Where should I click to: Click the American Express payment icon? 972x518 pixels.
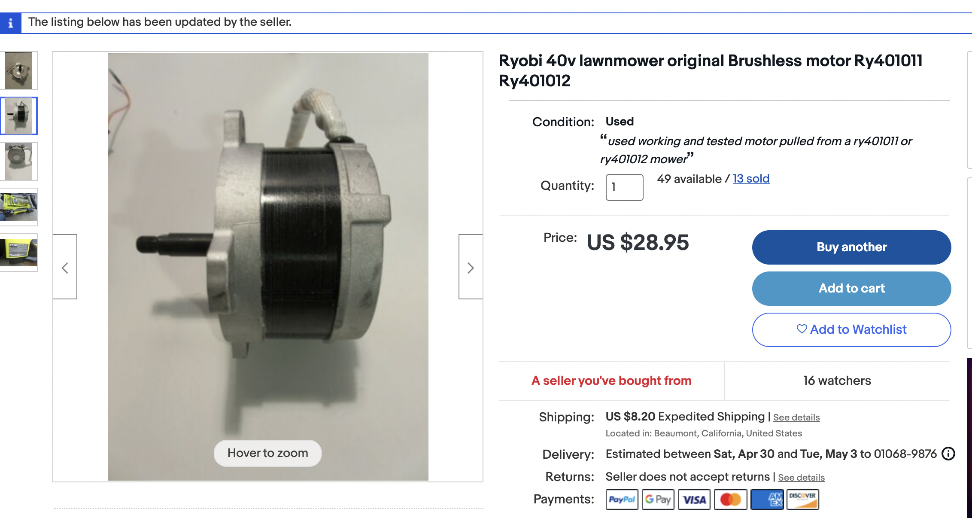pos(767,500)
